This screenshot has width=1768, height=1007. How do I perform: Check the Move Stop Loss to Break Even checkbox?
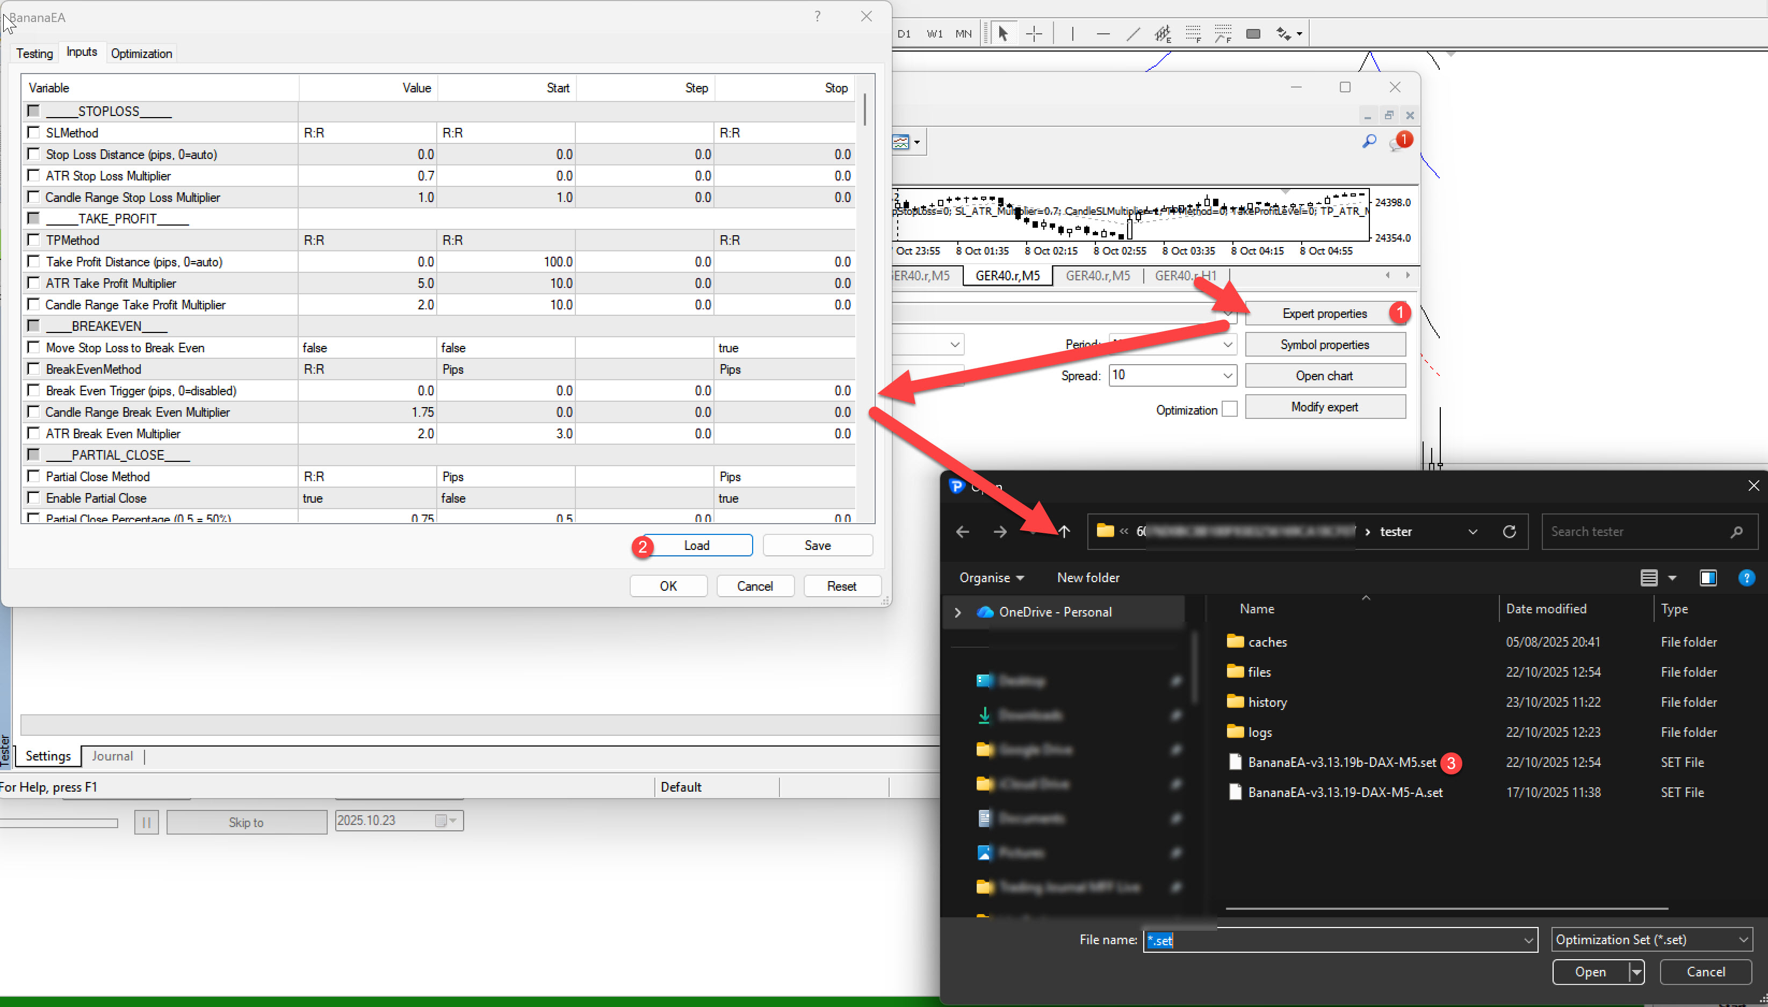click(x=33, y=347)
